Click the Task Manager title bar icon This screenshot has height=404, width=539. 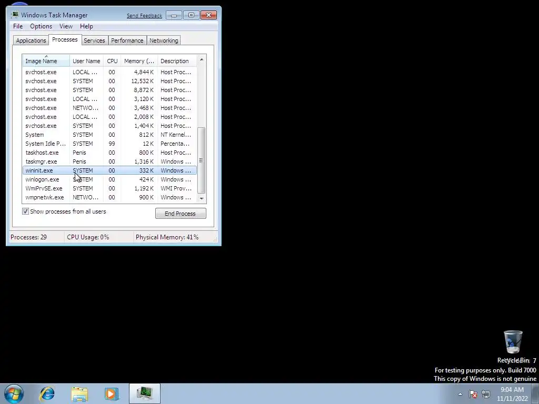15,15
